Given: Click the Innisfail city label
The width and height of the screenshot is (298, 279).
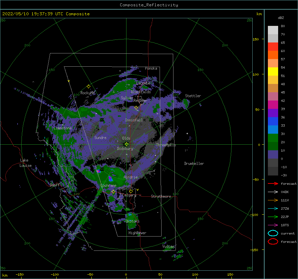Looking at the screenshot, I should 134,120.
